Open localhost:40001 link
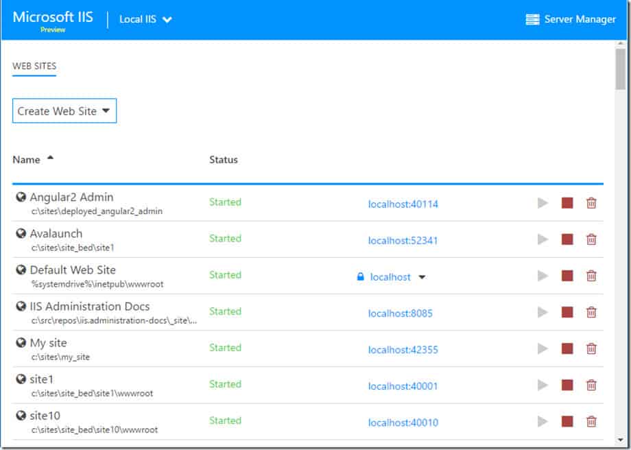 pyautogui.click(x=403, y=386)
